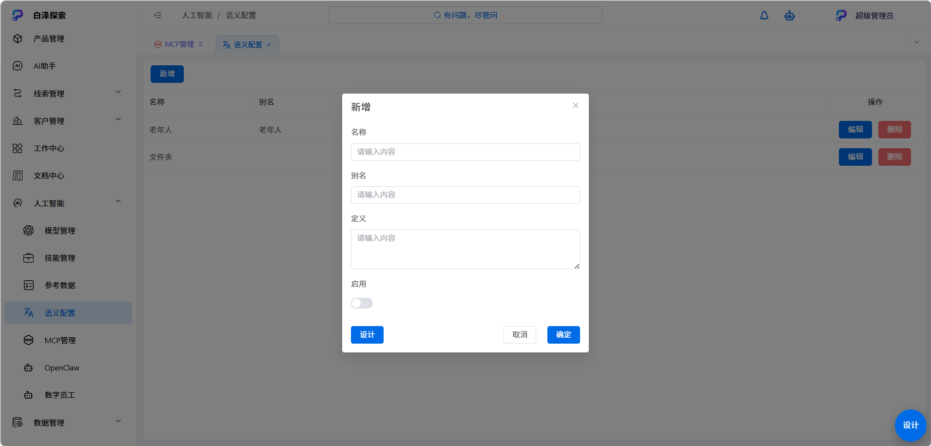Screen dimensions: 931x446
Task: Collapse the 人工智能 menu chevron
Action: click(118, 201)
